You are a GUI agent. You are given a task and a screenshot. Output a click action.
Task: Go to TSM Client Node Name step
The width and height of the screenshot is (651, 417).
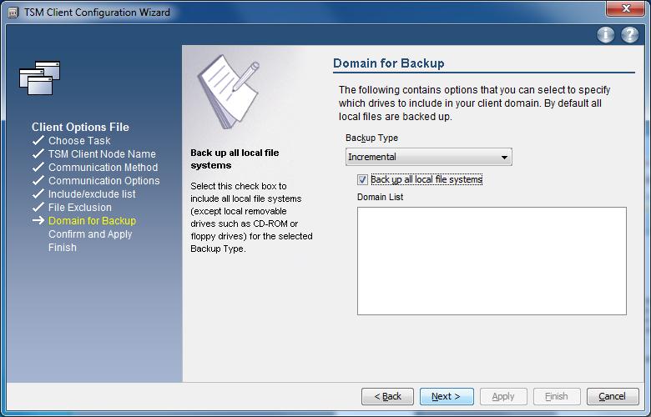click(x=102, y=154)
